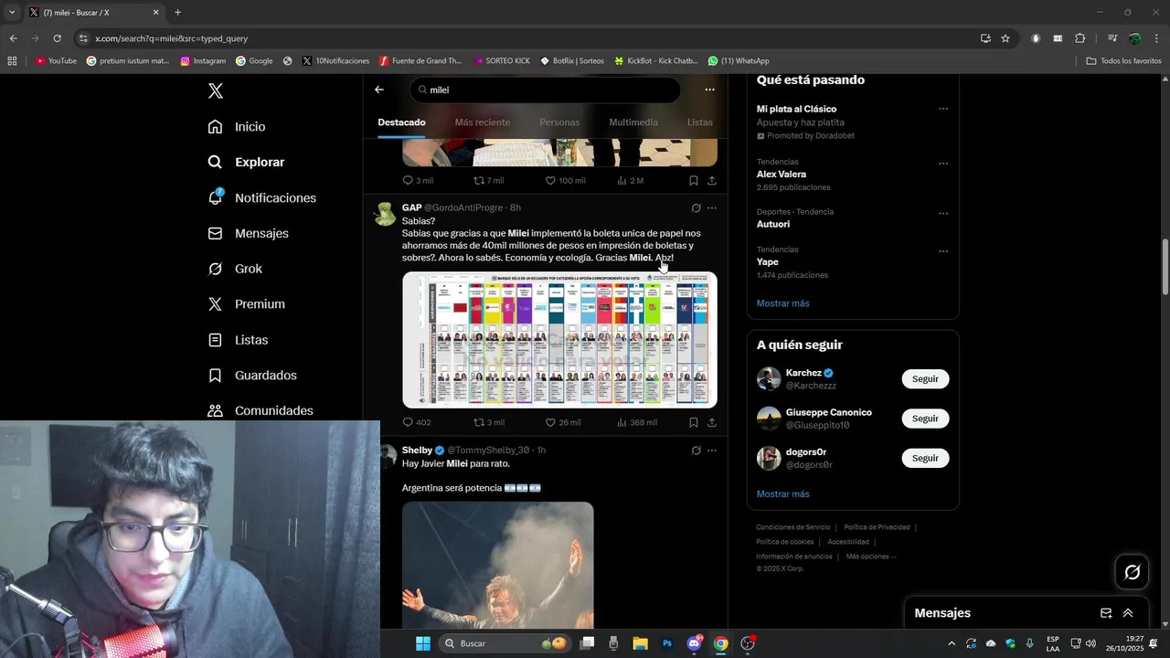Screen dimensions: 1170x658
Task: Bookmark this page with star icon
Action: 1005,38
